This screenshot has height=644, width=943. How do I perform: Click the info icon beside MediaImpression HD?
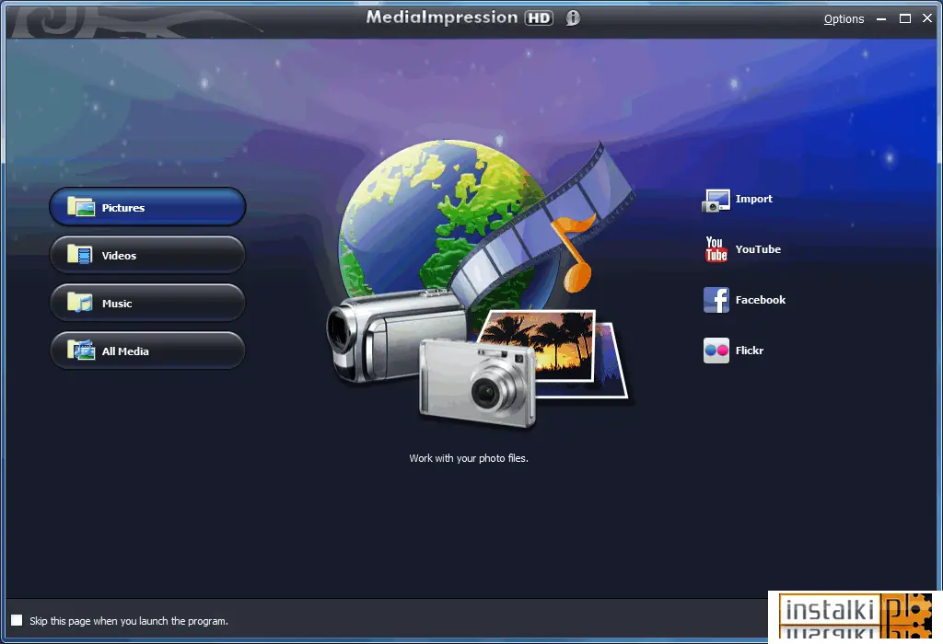tap(573, 18)
